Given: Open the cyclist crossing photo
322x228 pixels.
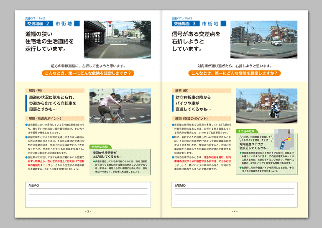Looking at the screenshot, I should pyautogui.click(x=120, y=106).
